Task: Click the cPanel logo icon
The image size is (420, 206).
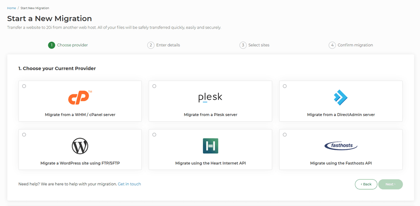Action: [80, 97]
